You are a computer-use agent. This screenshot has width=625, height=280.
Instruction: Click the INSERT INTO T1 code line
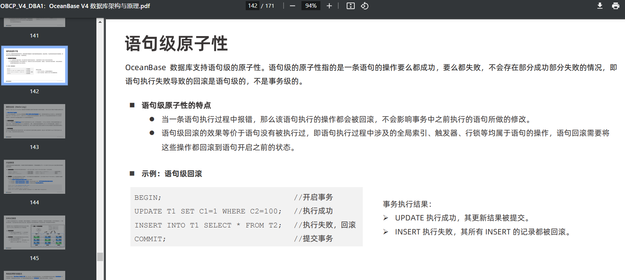[208, 225]
